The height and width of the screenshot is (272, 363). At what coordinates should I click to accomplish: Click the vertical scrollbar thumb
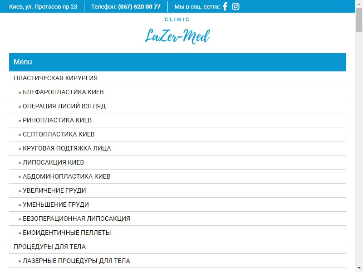pyautogui.click(x=359, y=19)
